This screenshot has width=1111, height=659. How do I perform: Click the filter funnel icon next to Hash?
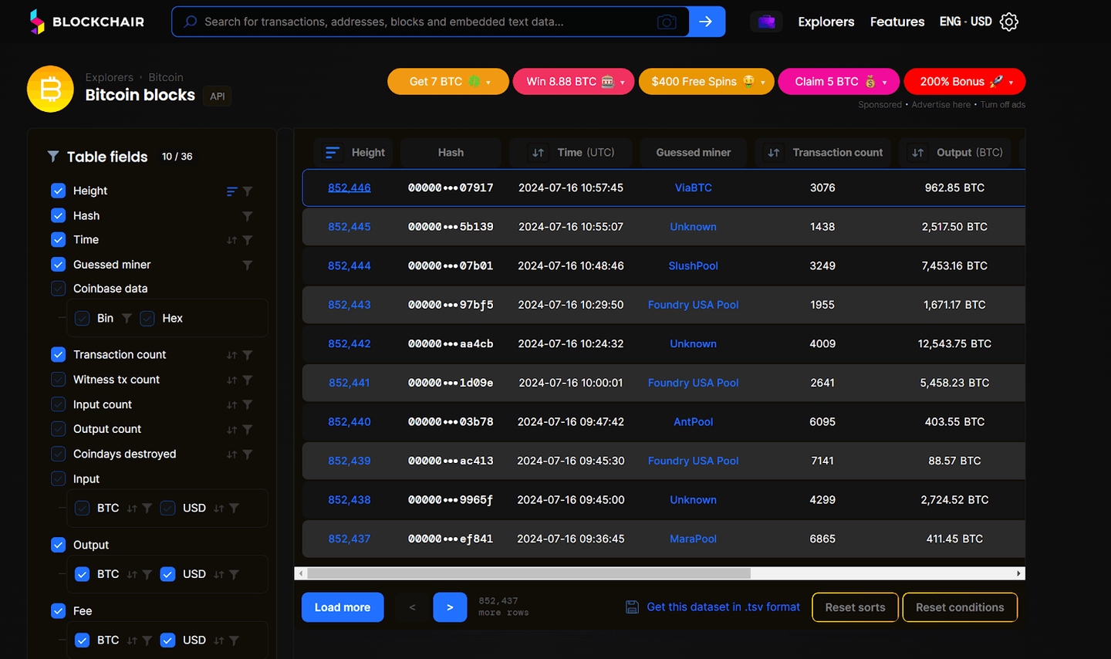[x=247, y=215]
